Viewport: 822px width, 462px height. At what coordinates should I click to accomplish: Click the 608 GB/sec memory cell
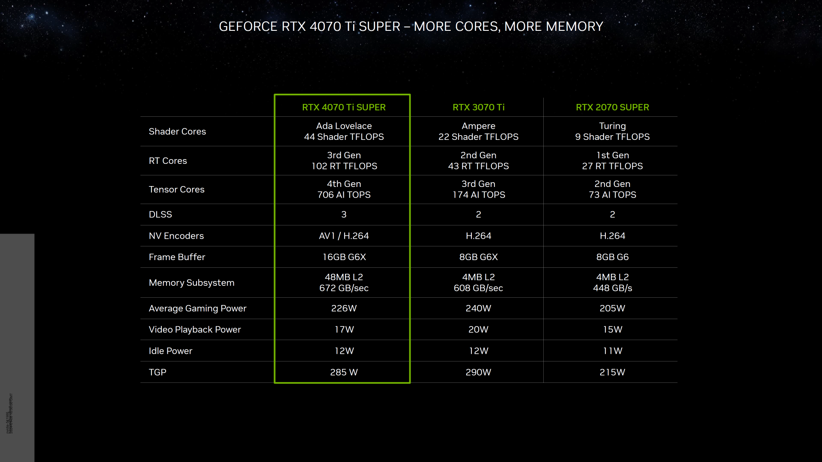pos(478,288)
